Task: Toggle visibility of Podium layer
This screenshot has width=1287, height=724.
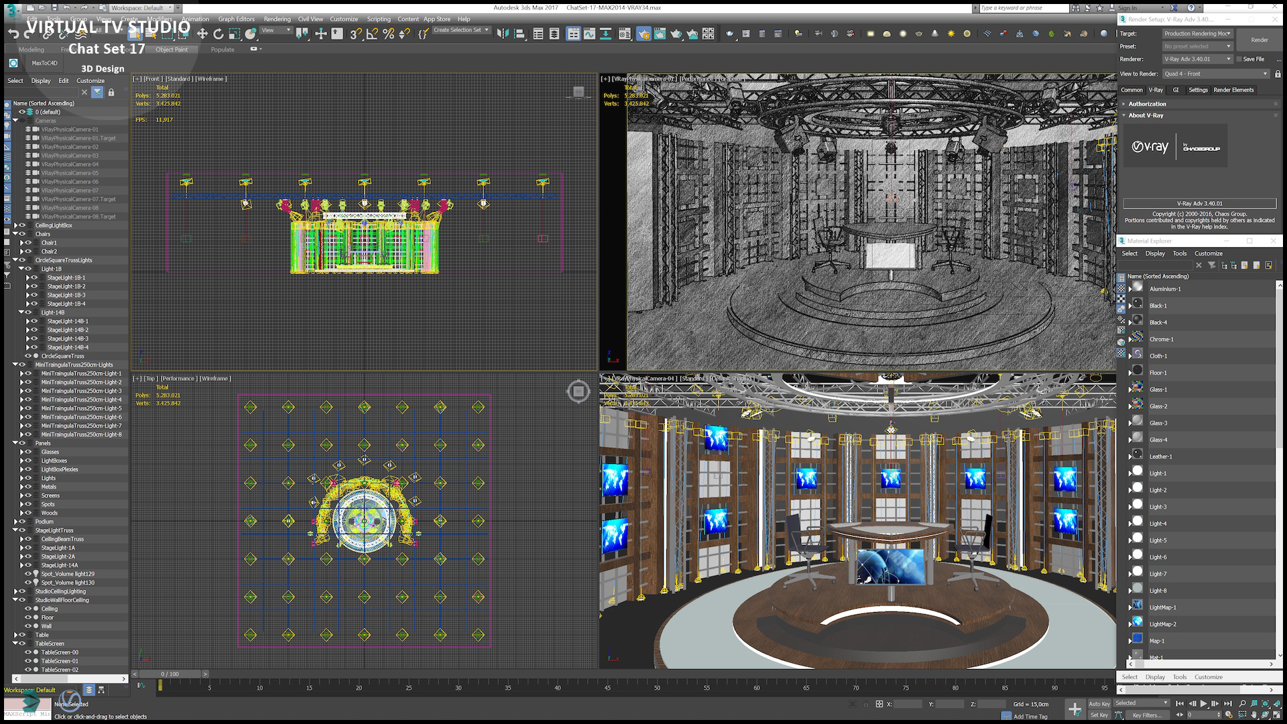Action: 23,522
